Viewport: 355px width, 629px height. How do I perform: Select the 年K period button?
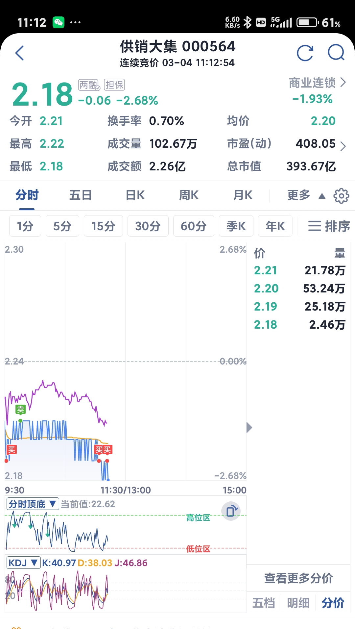click(275, 226)
